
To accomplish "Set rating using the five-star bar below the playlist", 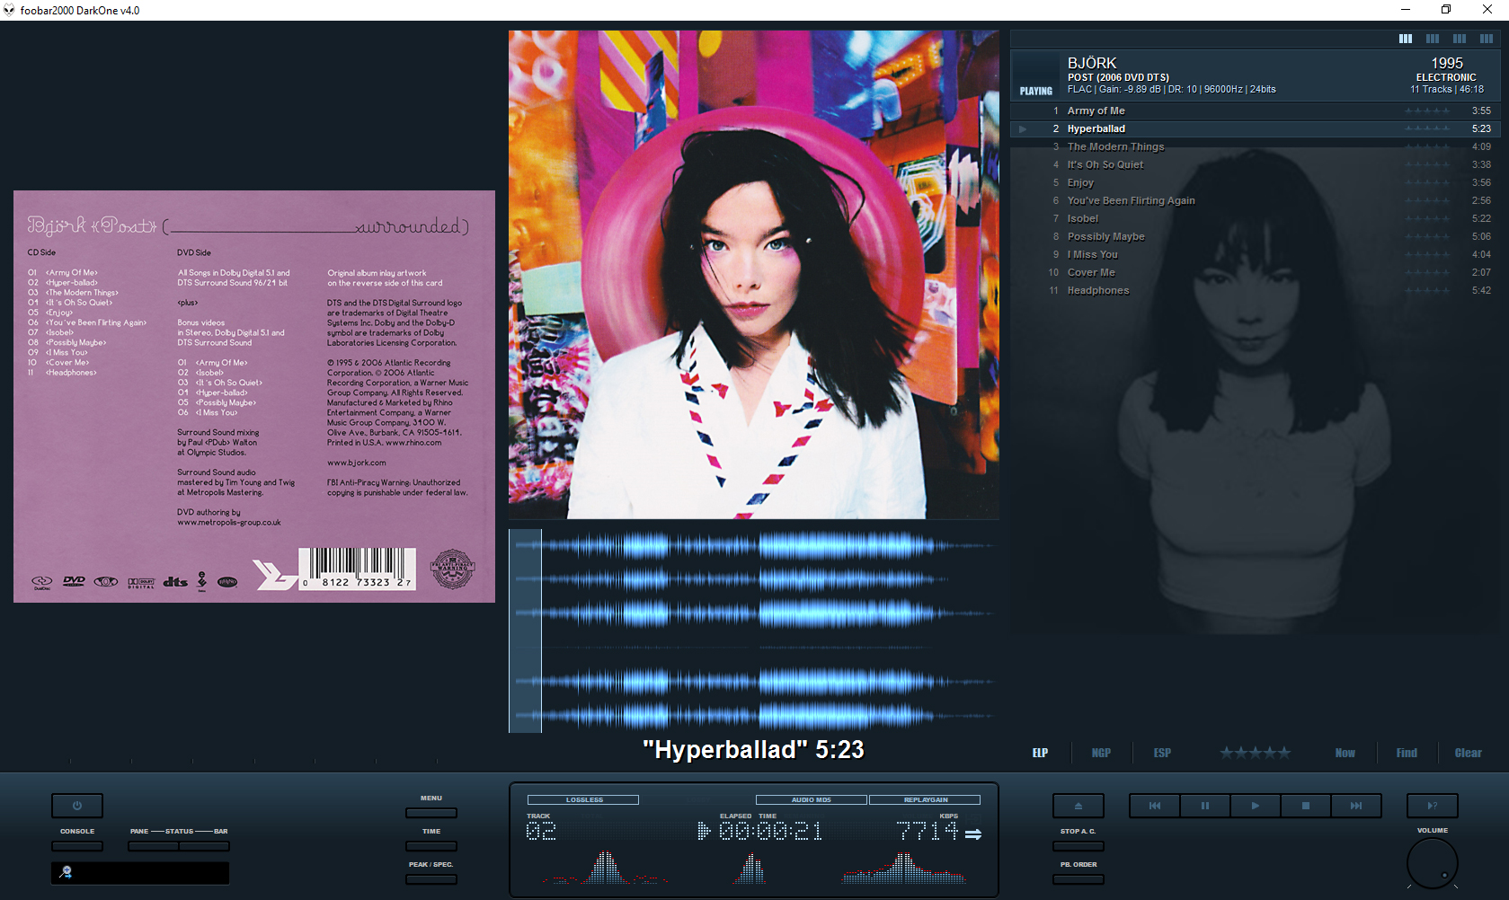I will [x=1256, y=753].
